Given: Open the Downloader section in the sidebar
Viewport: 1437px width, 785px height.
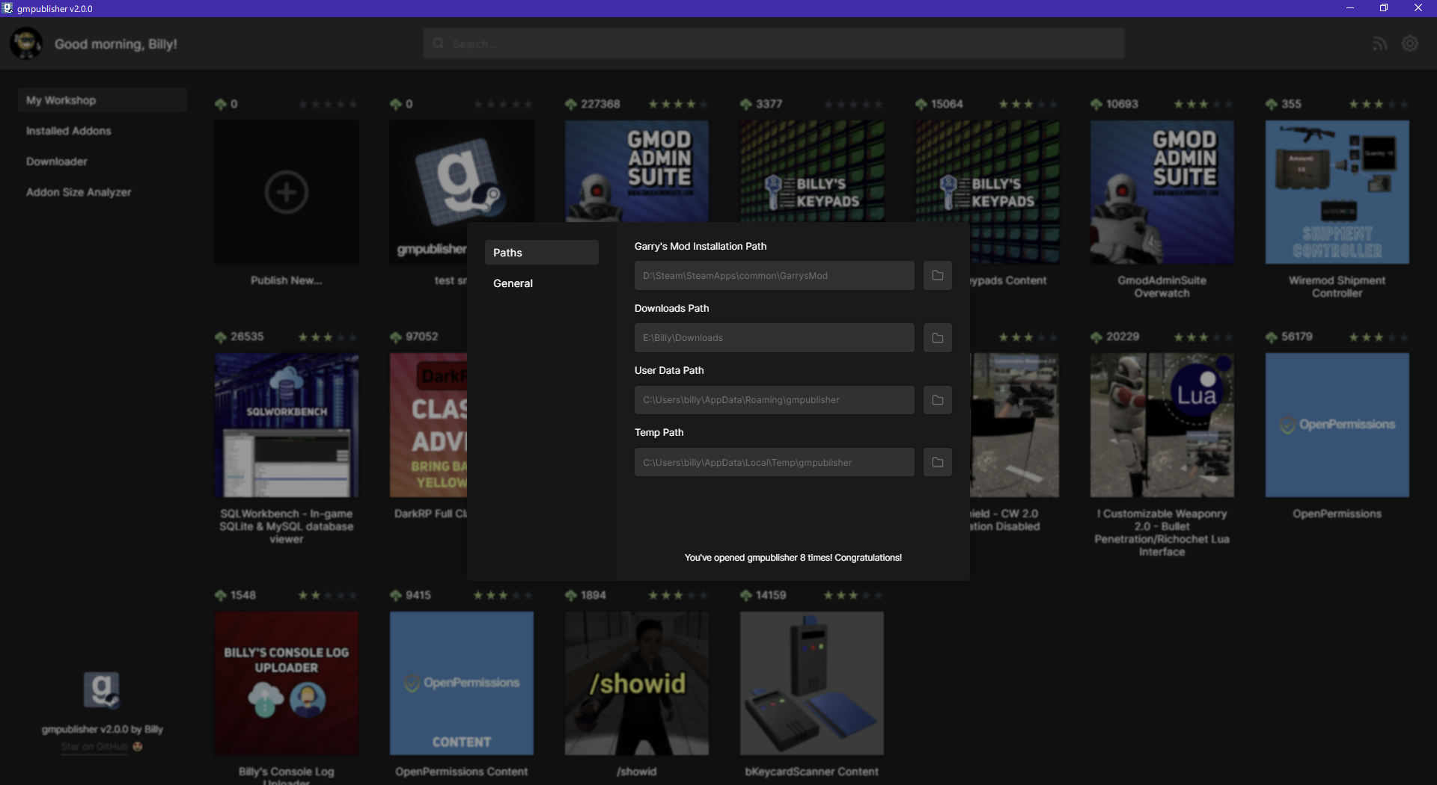Looking at the screenshot, I should pos(55,161).
